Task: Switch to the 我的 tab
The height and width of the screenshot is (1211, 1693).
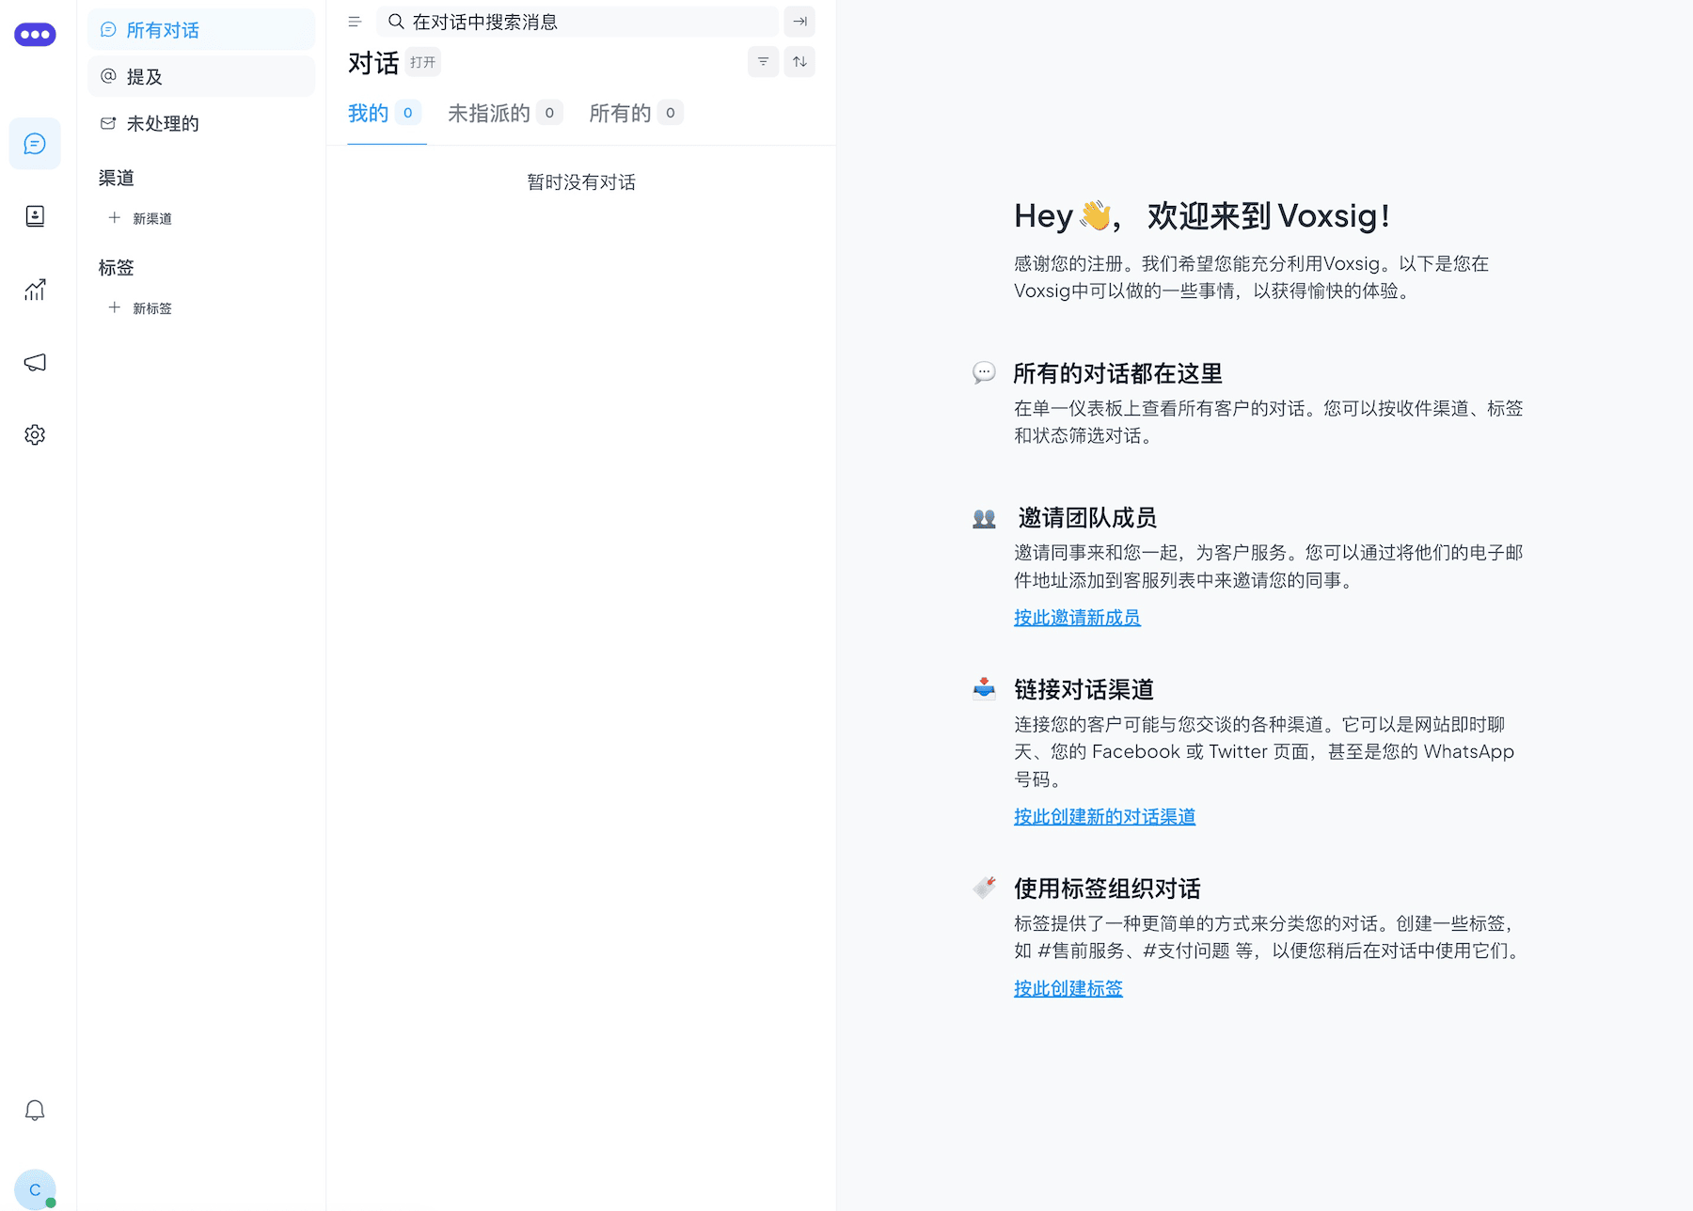Action: (385, 114)
